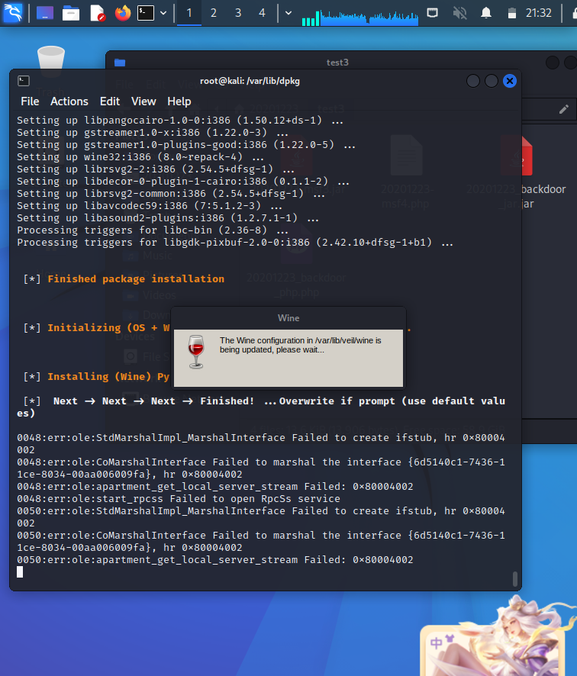Close the root@kali terminal window
This screenshot has width=577, height=676.
click(x=510, y=81)
